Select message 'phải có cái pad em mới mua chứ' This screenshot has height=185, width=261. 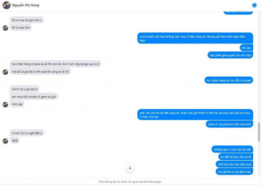coord(229,124)
